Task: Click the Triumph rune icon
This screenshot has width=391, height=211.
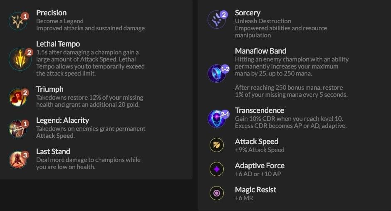Action: point(18,98)
